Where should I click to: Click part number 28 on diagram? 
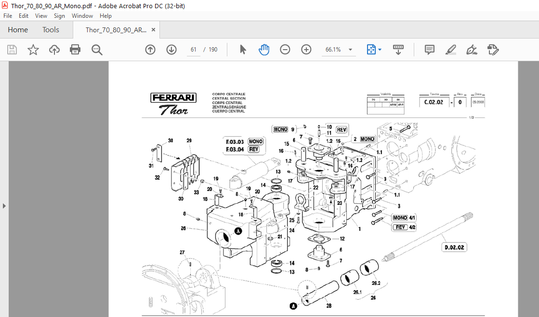coord(329,305)
